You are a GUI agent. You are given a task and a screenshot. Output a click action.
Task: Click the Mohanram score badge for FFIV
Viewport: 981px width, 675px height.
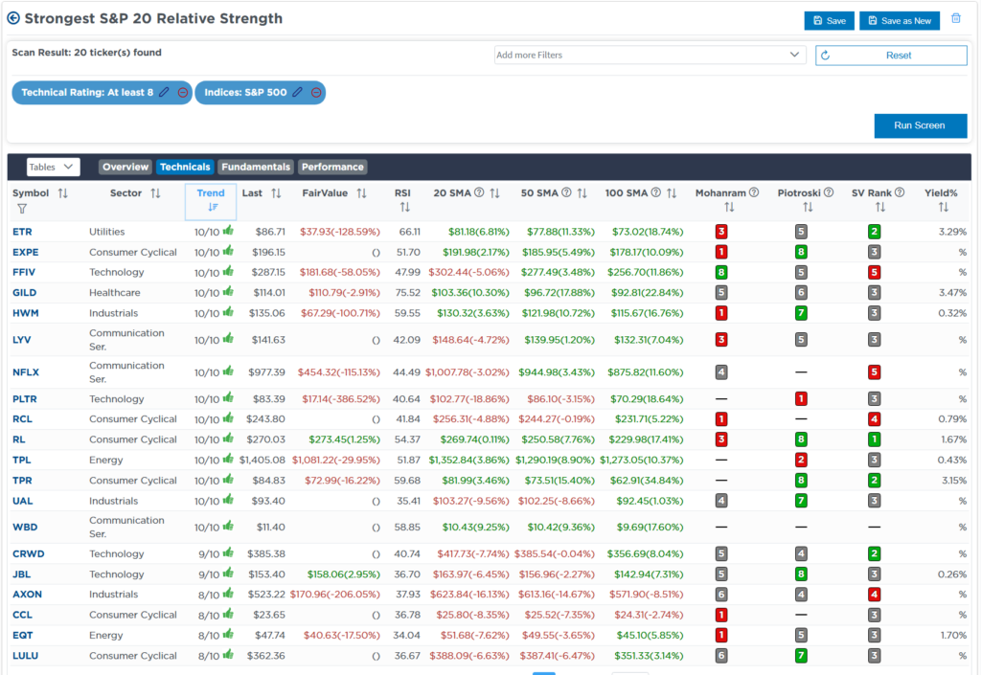[x=721, y=273]
